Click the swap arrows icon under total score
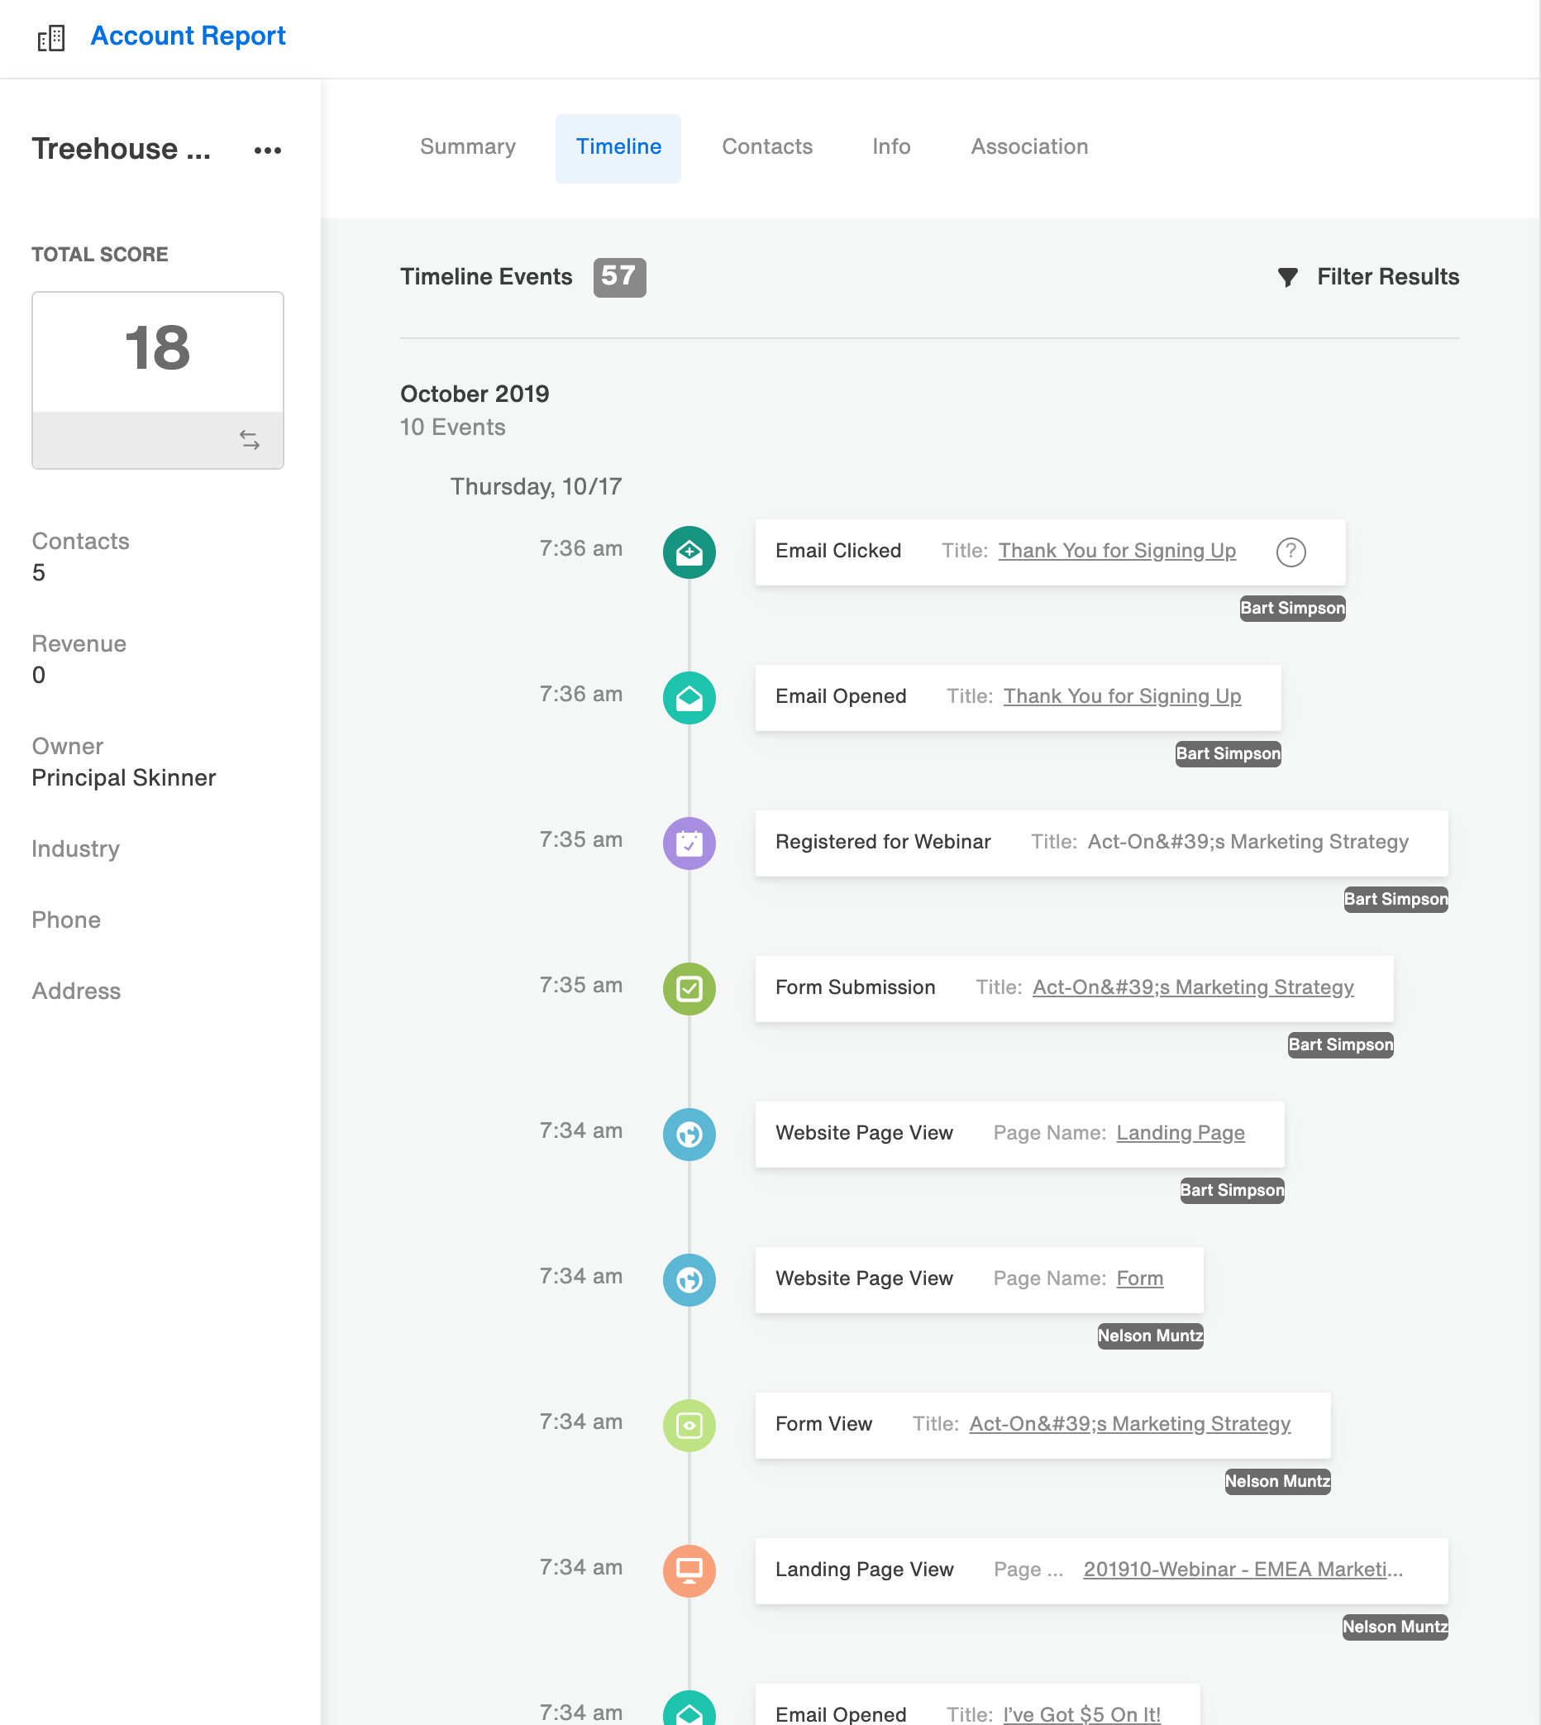The height and width of the screenshot is (1725, 1541). 249,439
